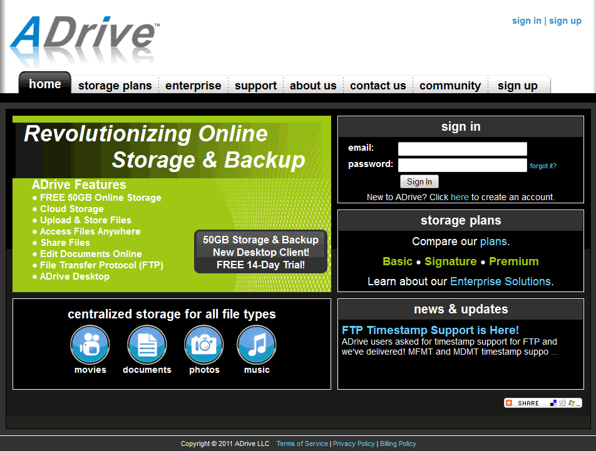Select sign up in the navigation bar
Viewport: 596px width, 451px height.
(x=517, y=86)
